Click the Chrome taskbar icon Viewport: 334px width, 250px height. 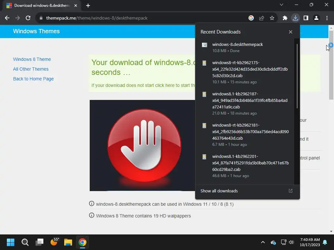pyautogui.click(x=83, y=242)
